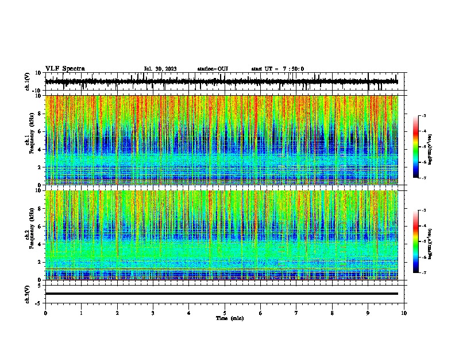Click the ch.1 colorbar log(PSD) label
455x351 pixels.
click(x=430, y=149)
